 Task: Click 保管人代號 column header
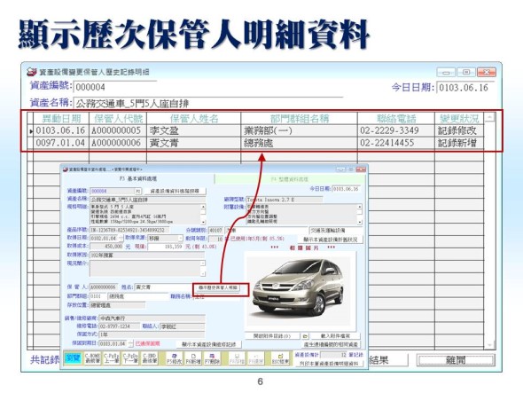point(118,119)
